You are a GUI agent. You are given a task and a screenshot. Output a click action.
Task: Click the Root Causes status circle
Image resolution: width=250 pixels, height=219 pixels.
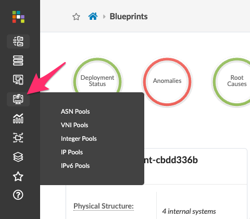(x=235, y=82)
